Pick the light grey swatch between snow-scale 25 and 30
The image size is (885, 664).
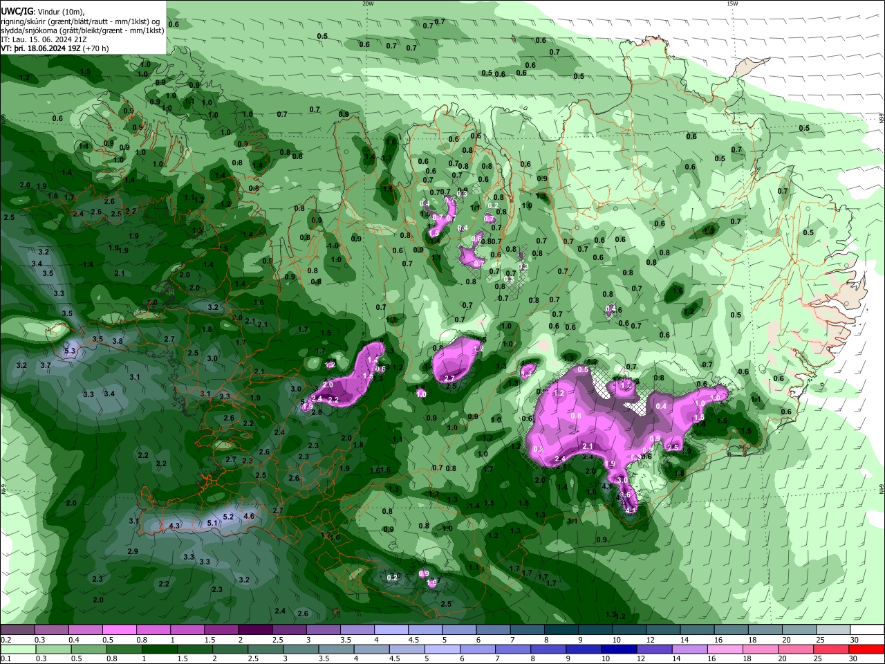[833, 629]
